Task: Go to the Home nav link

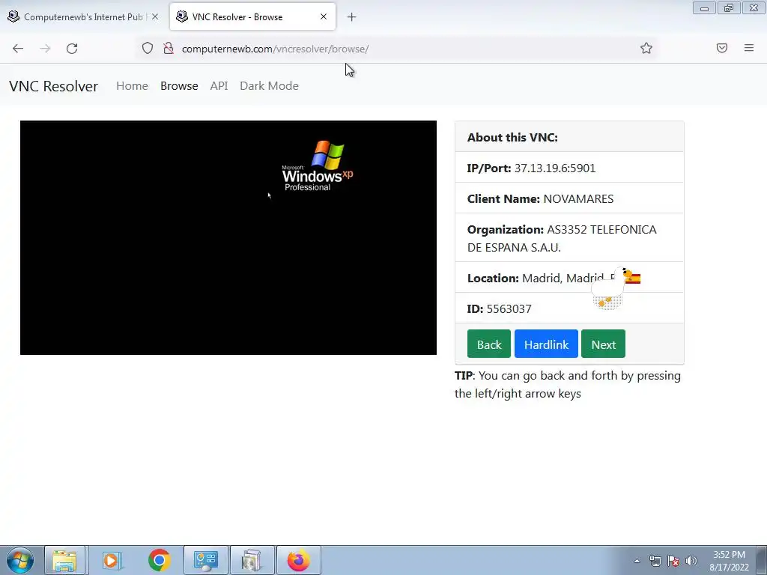Action: [132, 85]
